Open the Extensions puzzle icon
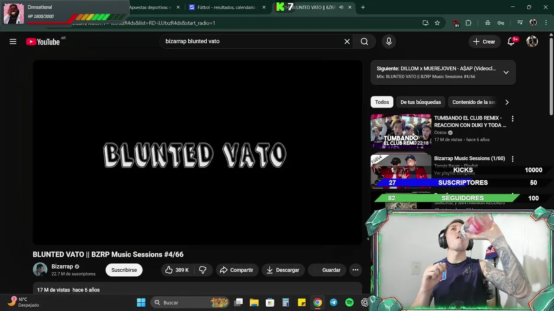The width and height of the screenshot is (554, 311). [468, 23]
